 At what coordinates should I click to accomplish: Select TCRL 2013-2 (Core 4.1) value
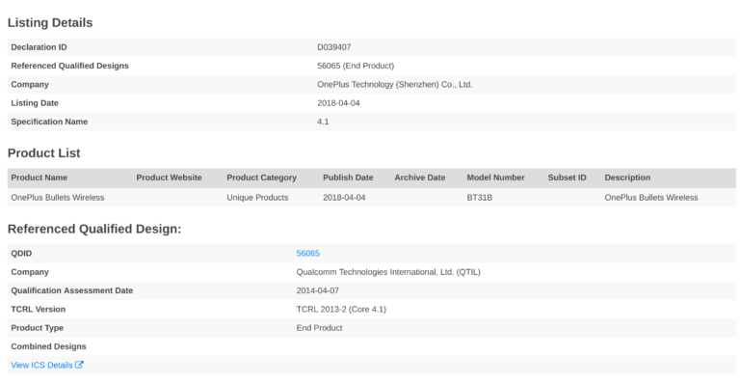tap(341, 310)
